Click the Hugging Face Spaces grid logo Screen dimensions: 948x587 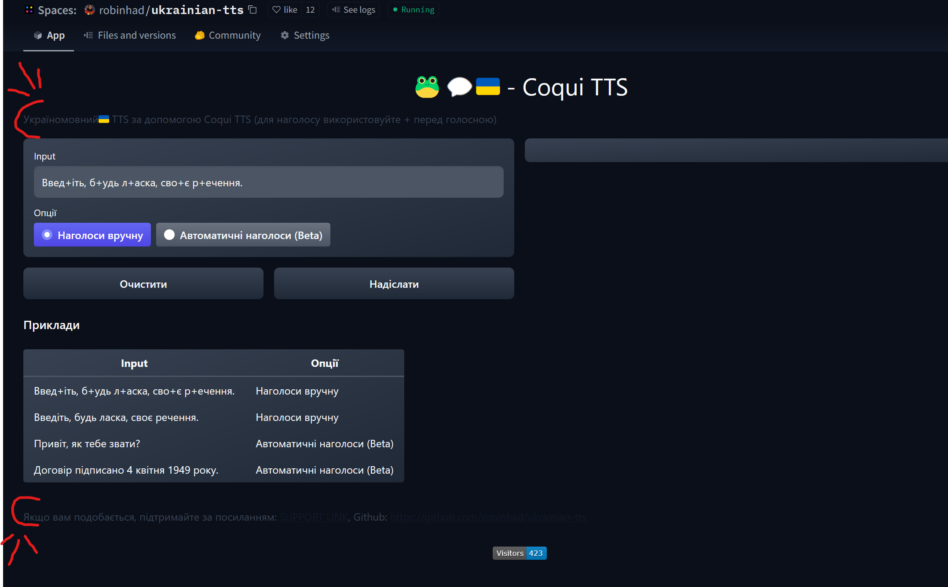coord(29,9)
